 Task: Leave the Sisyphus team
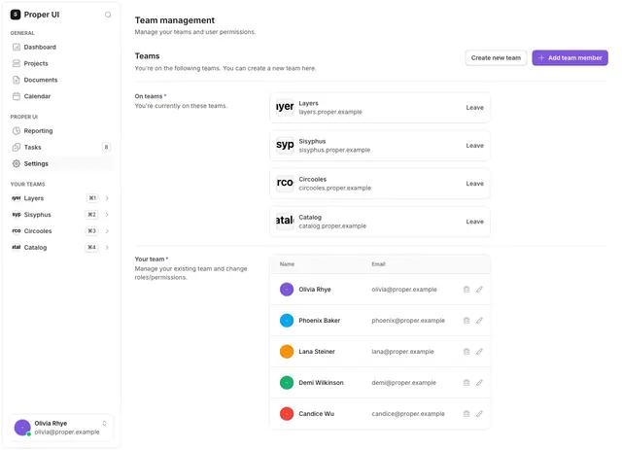point(475,146)
